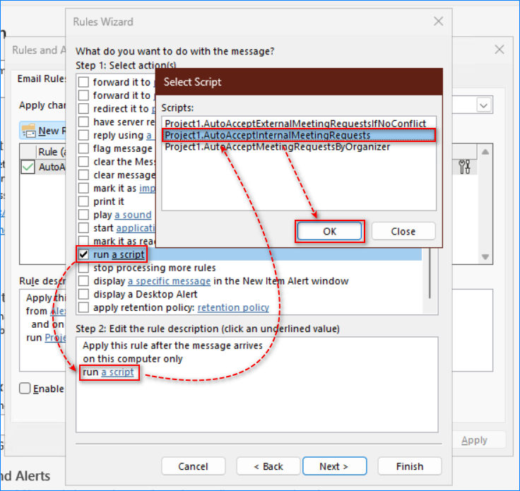Check 'apply retention policy' checkbox
This screenshot has height=491, width=520.
(83, 307)
